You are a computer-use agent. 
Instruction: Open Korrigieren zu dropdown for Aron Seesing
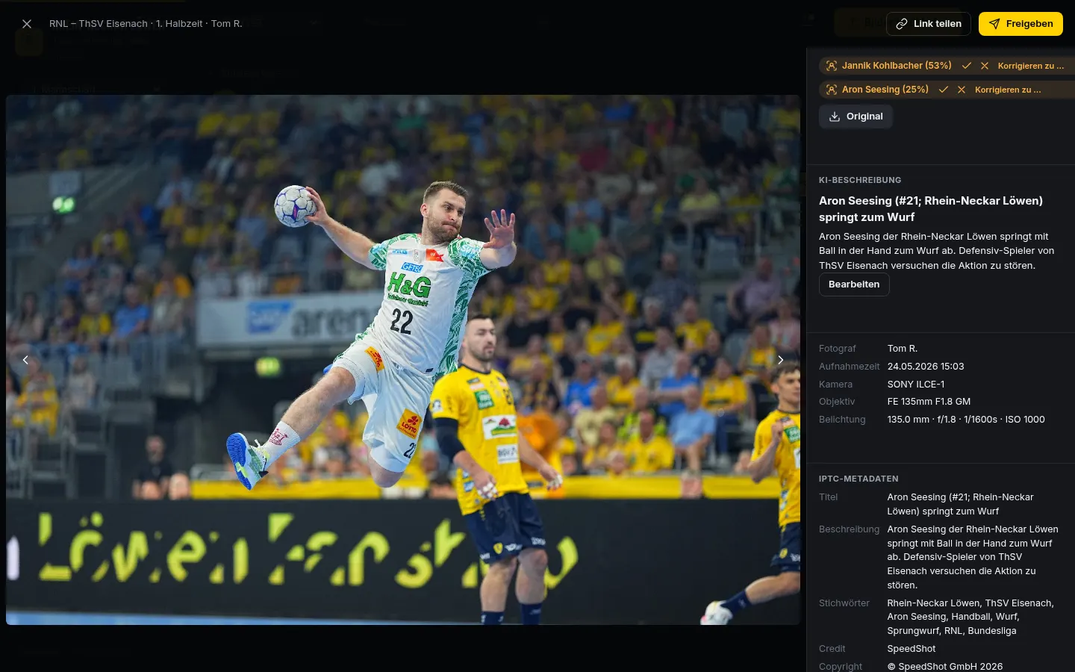(1008, 90)
